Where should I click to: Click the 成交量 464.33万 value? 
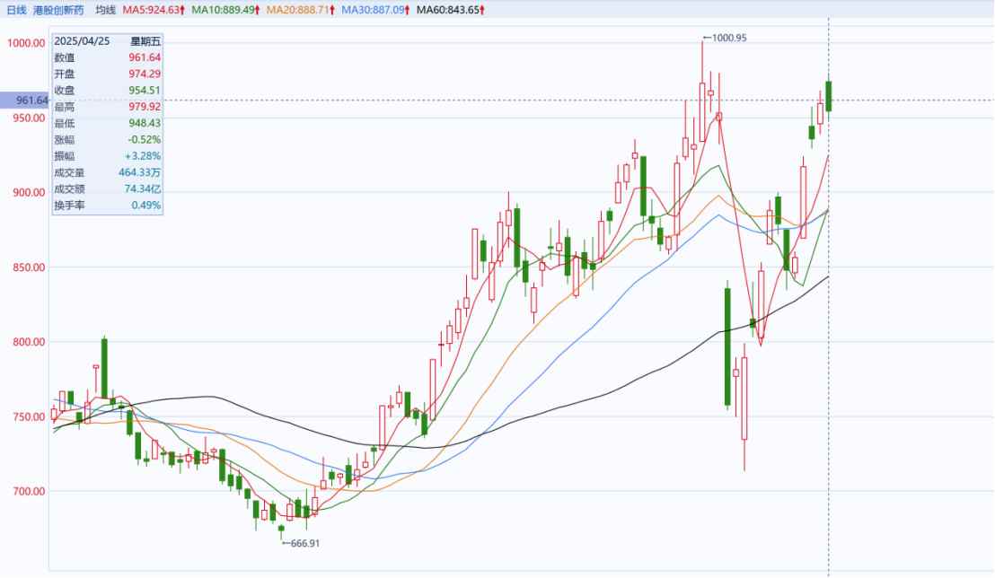pyautogui.click(x=139, y=172)
